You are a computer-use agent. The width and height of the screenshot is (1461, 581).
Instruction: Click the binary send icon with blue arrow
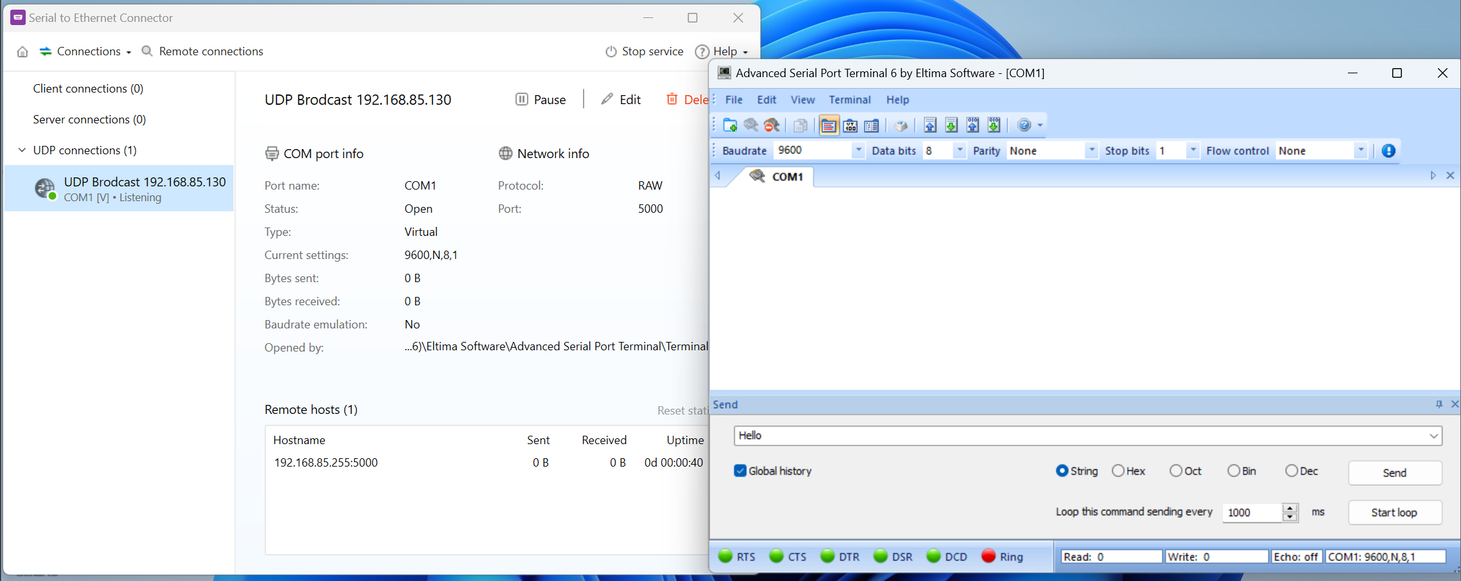click(973, 125)
